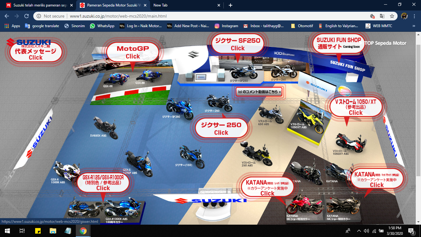421x237 pixels.
Task: Click the browser back arrow
Action: point(7,16)
